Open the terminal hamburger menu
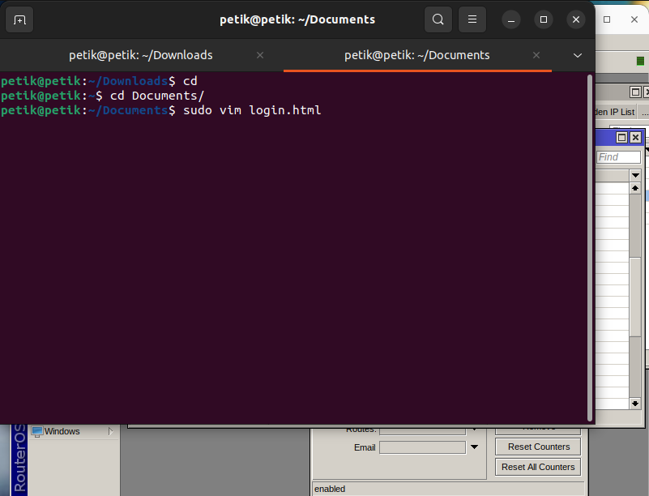 pos(472,19)
